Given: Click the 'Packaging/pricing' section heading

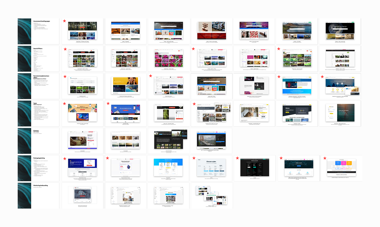Looking at the screenshot, I should coord(39,158).
